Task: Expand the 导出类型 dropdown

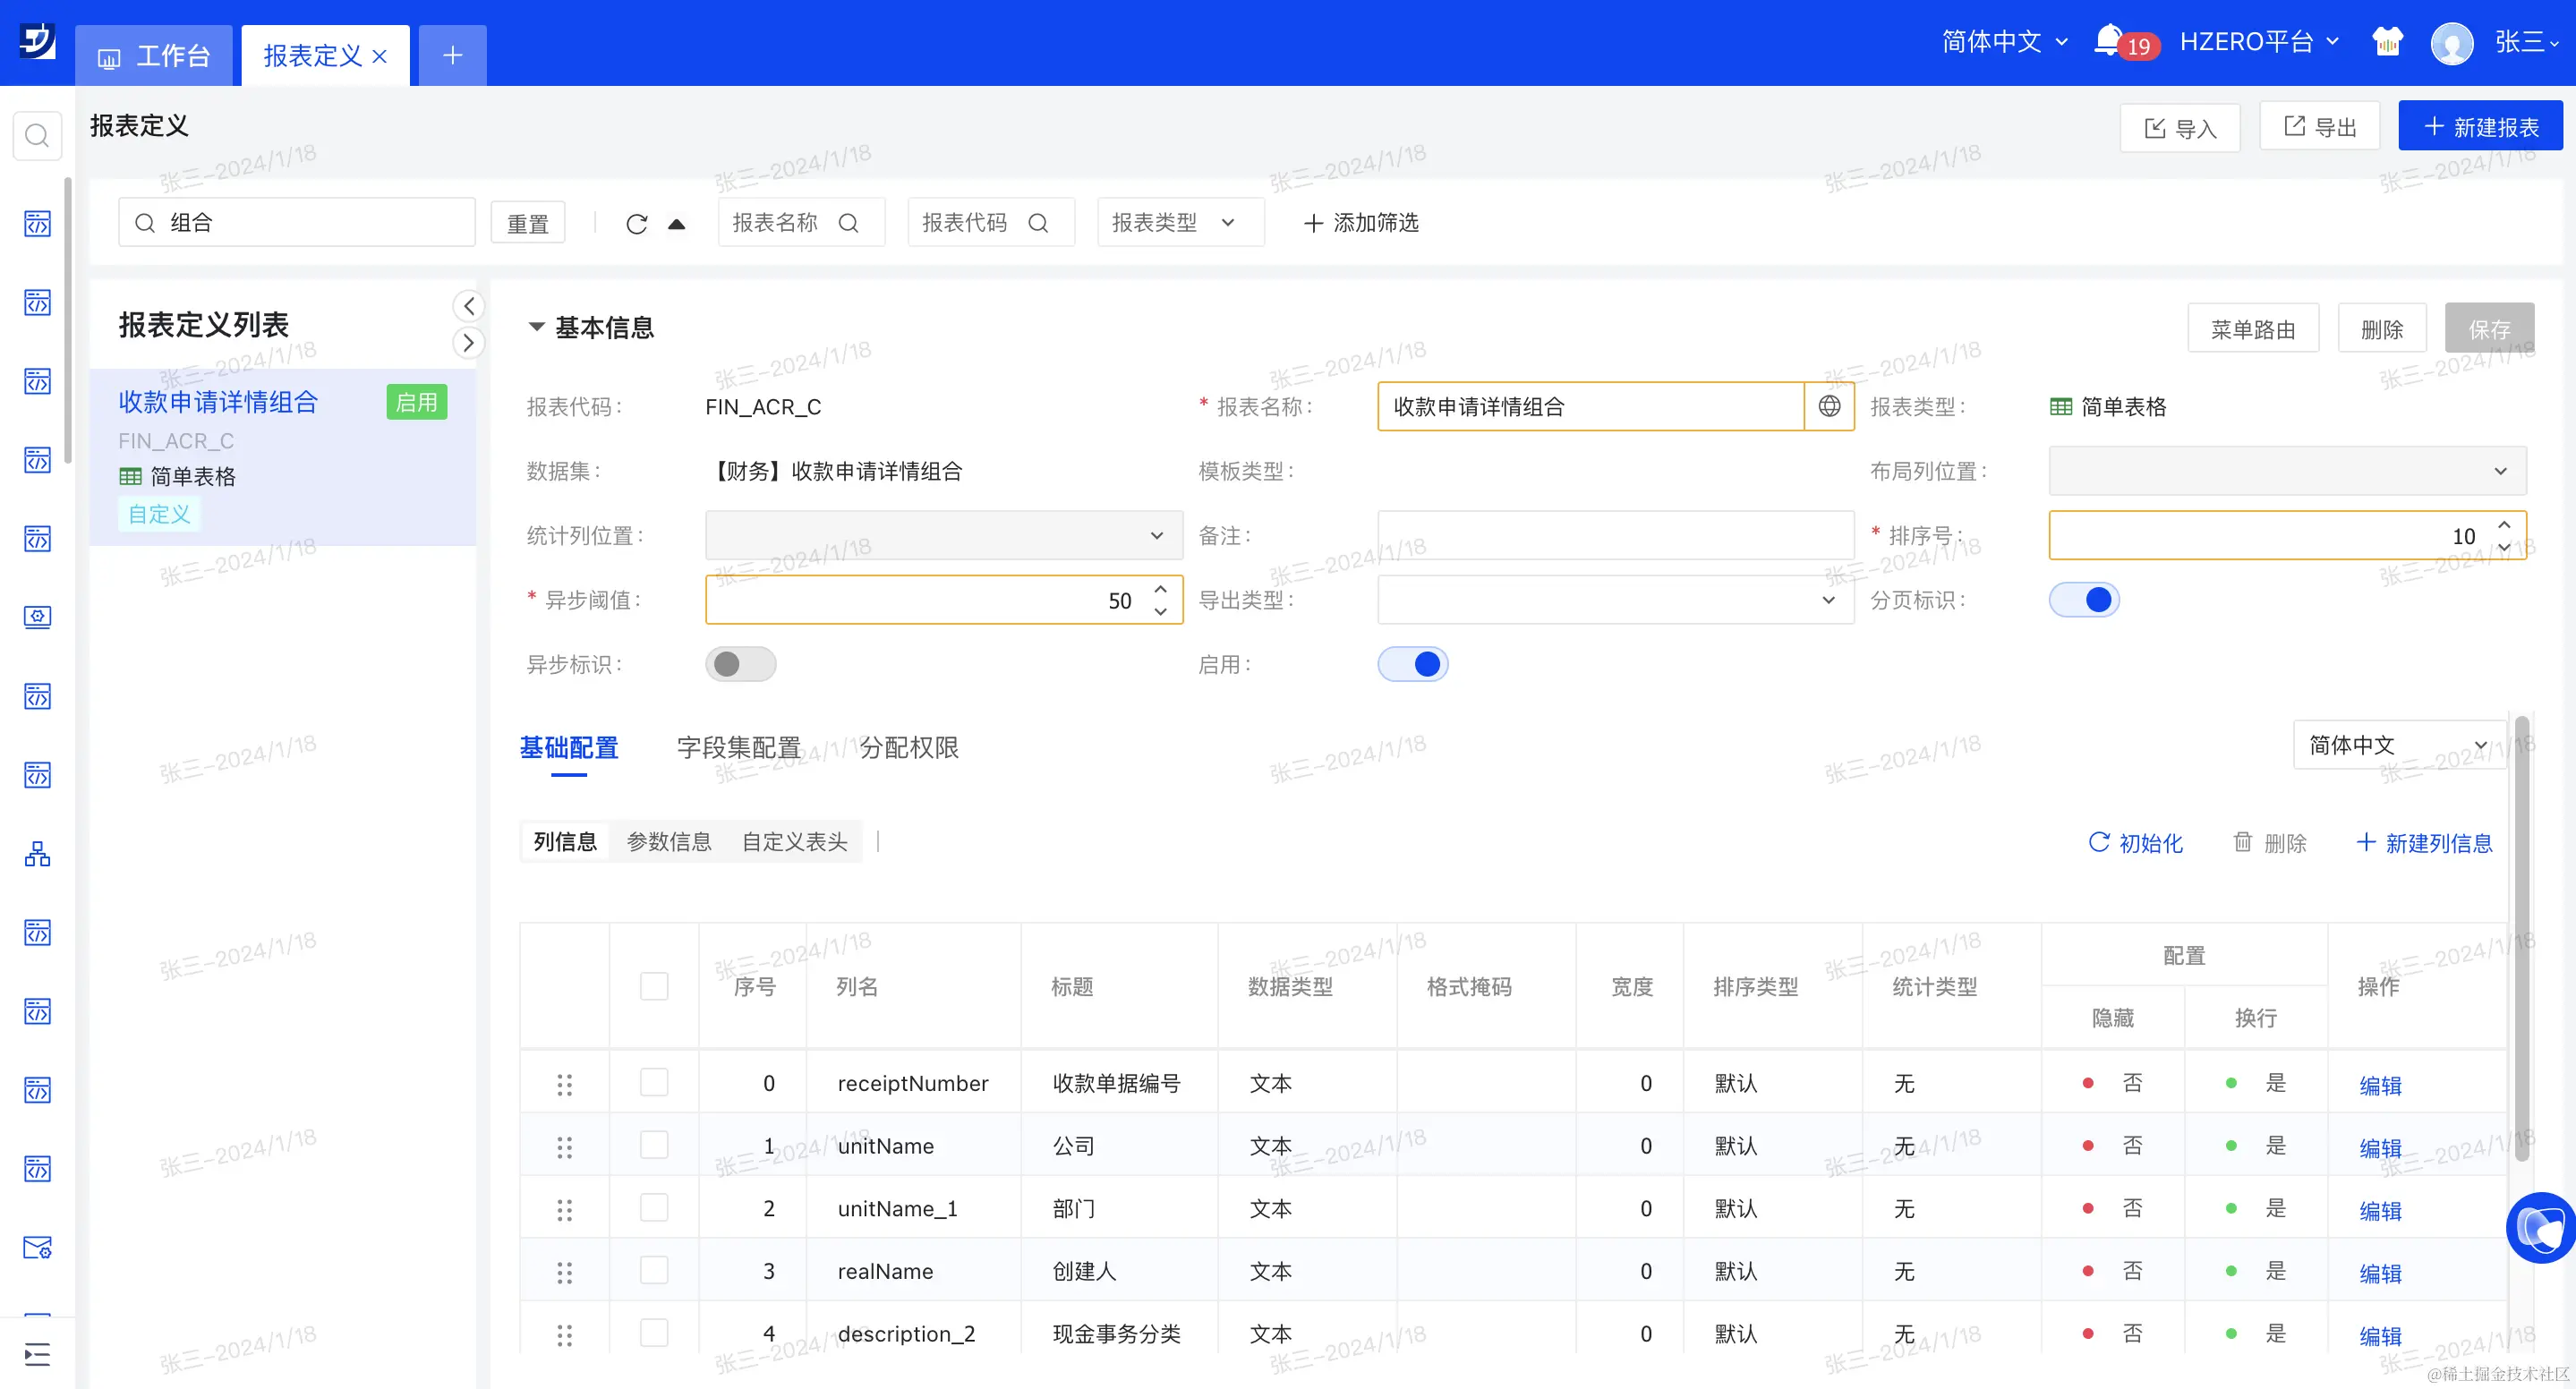Action: tap(1615, 600)
